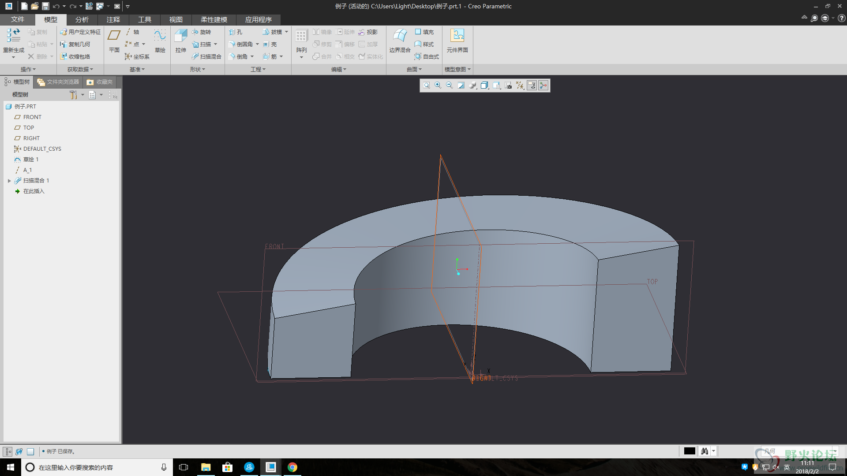Select the Shell (壳) tool
Viewport: 847px width, 476px height.
pyautogui.click(x=270, y=44)
